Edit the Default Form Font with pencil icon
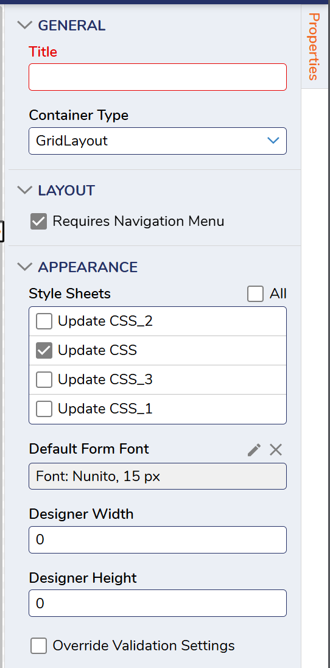Viewport: 330px width, 668px height. [x=254, y=450]
